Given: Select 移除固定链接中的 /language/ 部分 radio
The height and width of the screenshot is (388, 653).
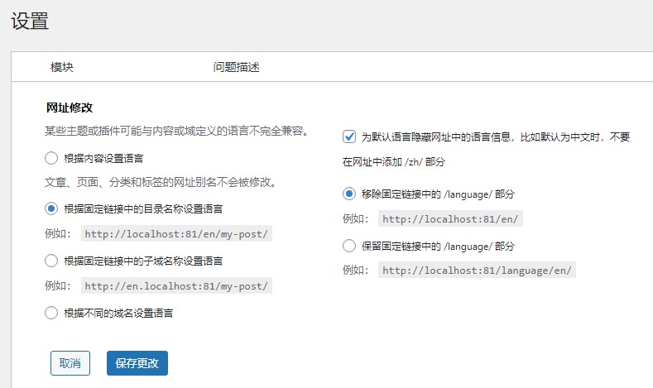Looking at the screenshot, I should point(349,194).
